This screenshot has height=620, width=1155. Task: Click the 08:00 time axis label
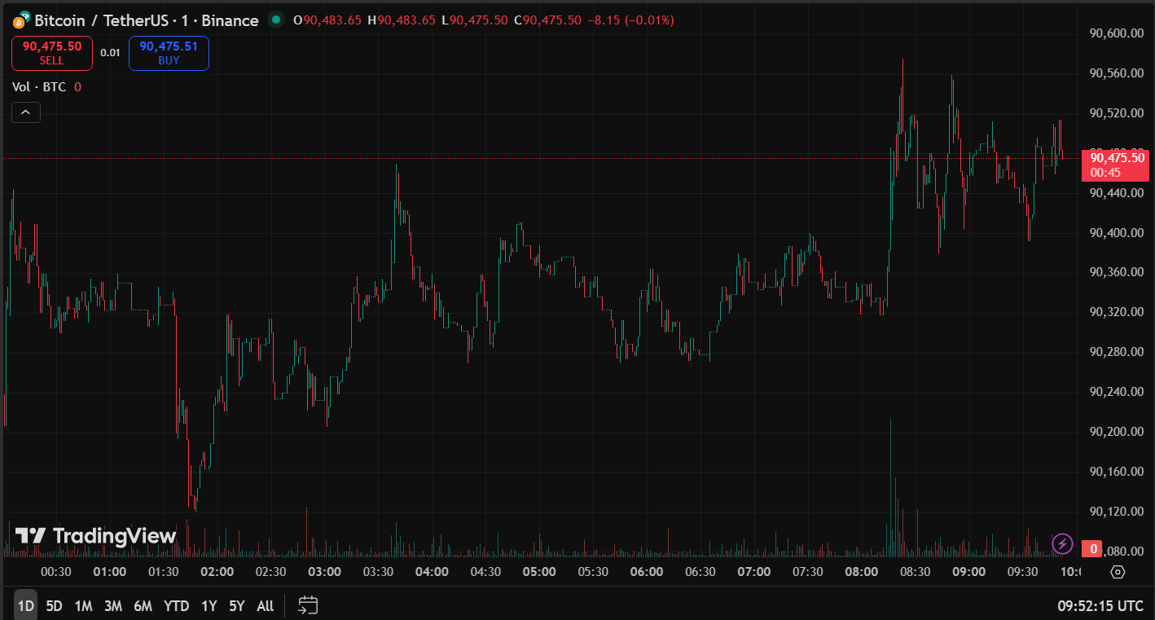pos(862,572)
